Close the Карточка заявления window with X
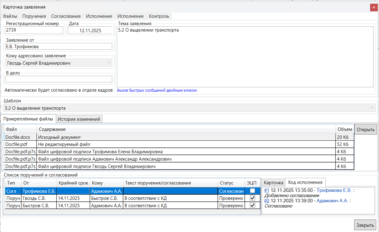Image resolution: width=379 pixels, height=232 pixels. coord(373,7)
